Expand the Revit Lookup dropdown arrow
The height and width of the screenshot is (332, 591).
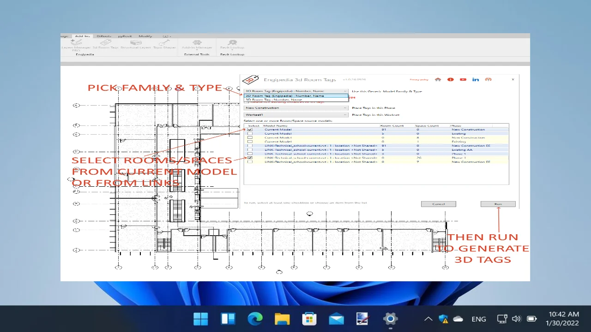[232, 50]
